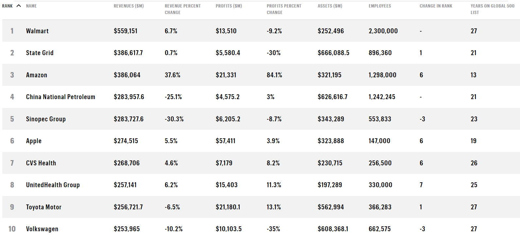Sort table by Employees header
520x240 pixels.
point(379,6)
